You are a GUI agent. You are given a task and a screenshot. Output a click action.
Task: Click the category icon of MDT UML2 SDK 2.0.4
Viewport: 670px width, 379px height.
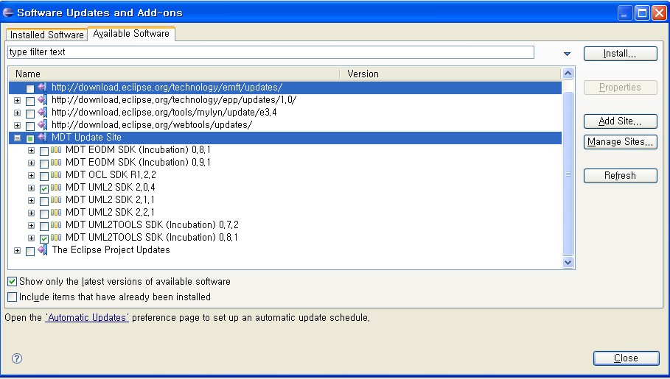coord(56,188)
